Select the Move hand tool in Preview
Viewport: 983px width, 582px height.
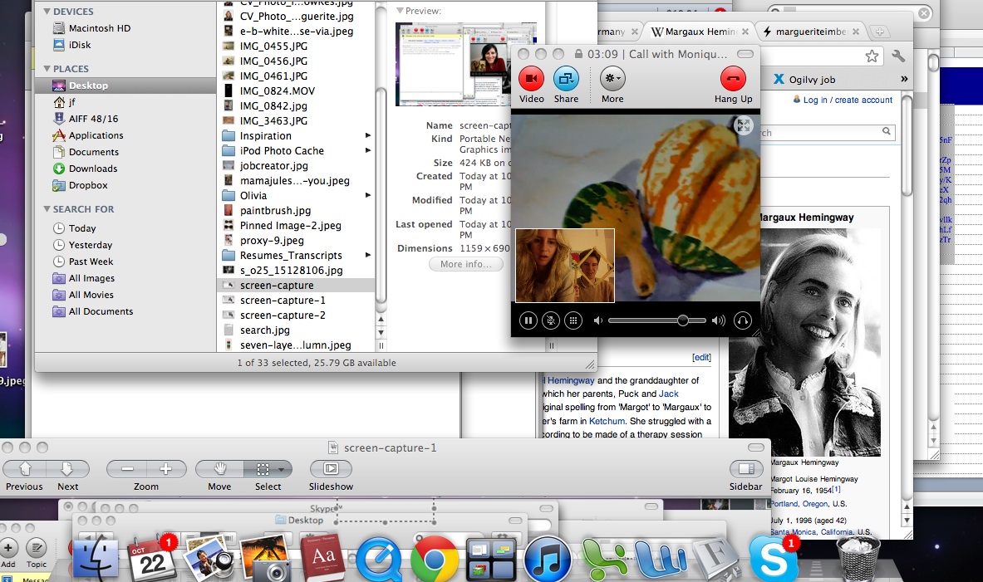point(220,469)
